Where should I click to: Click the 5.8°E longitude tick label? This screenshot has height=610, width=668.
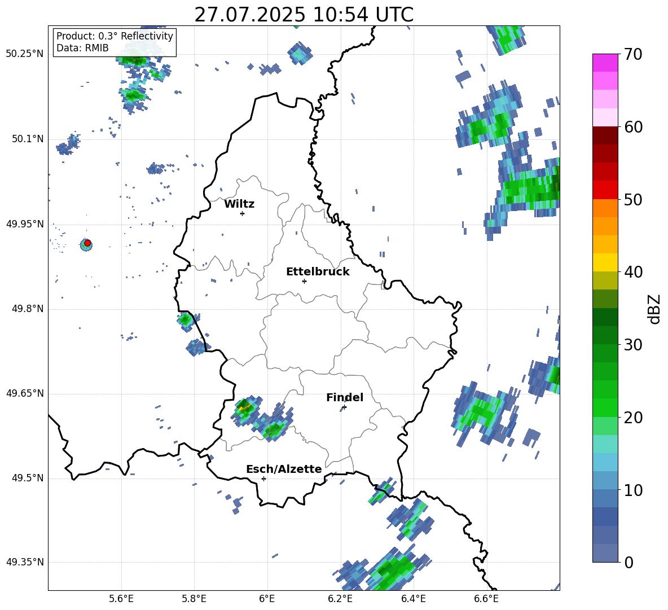[194, 599]
